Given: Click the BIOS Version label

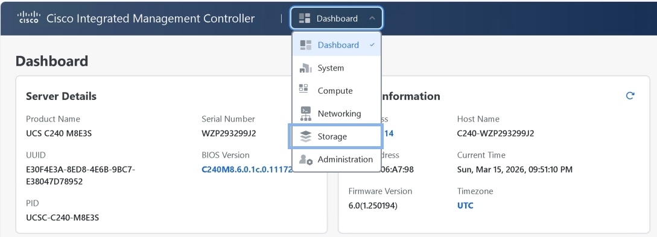Looking at the screenshot, I should pyautogui.click(x=226, y=155).
